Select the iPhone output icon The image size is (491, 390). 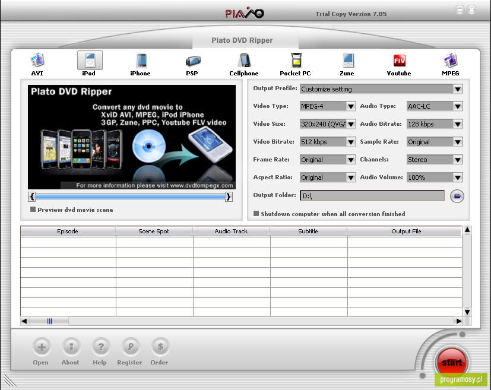(x=141, y=61)
